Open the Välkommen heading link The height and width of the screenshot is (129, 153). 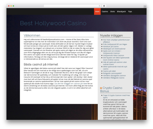(x=32, y=35)
